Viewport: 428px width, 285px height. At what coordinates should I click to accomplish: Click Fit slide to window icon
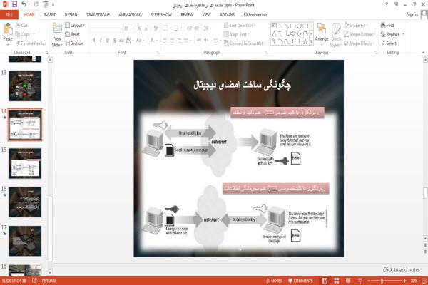(x=424, y=281)
